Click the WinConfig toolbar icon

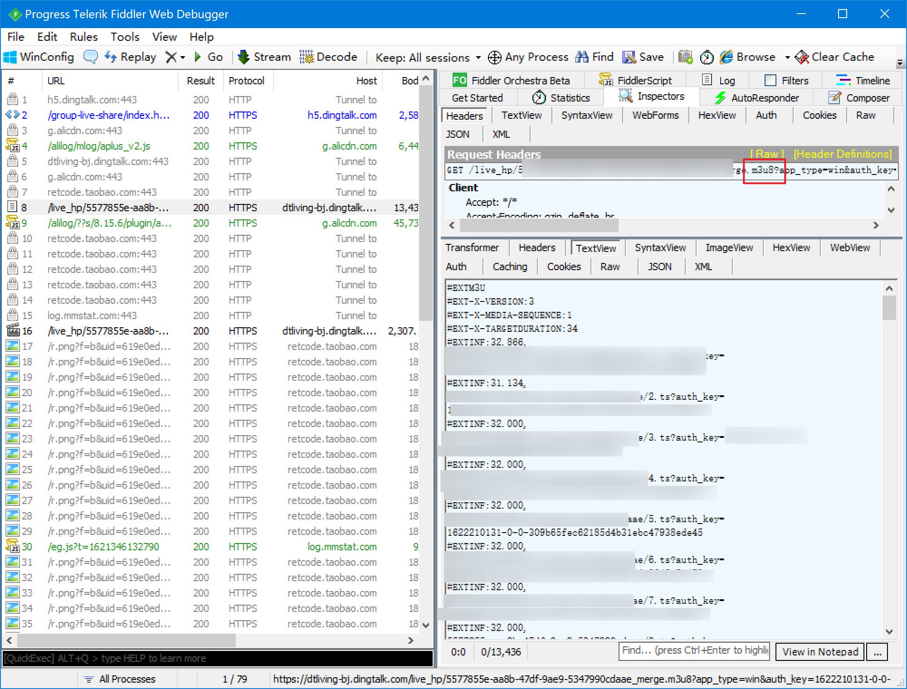[10, 57]
